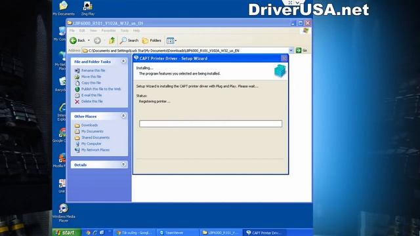This screenshot has width=420, height=236.
Task: Open the Favorites menu
Action: click(108, 31)
